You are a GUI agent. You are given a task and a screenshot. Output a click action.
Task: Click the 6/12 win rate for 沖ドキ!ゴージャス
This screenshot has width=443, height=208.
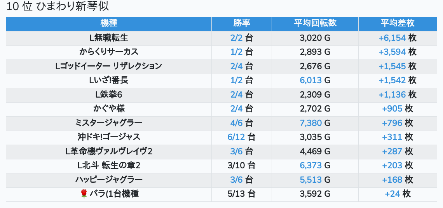click(x=235, y=137)
